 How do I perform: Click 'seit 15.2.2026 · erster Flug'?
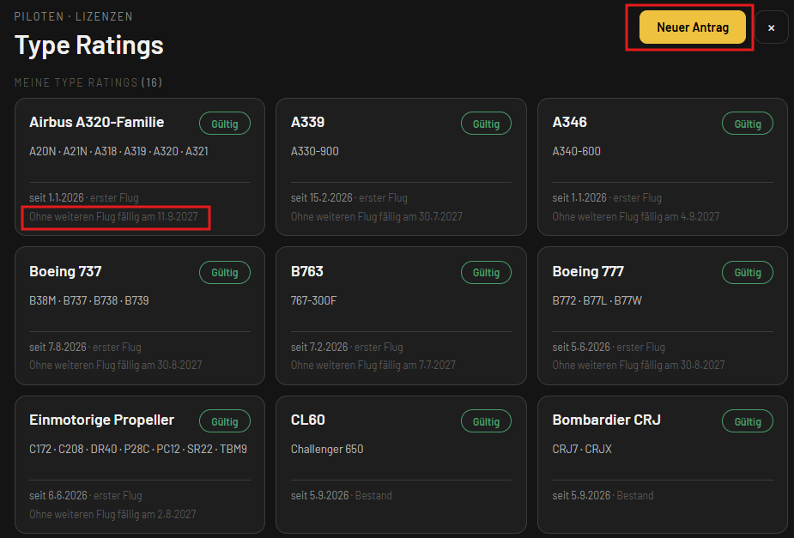(349, 197)
